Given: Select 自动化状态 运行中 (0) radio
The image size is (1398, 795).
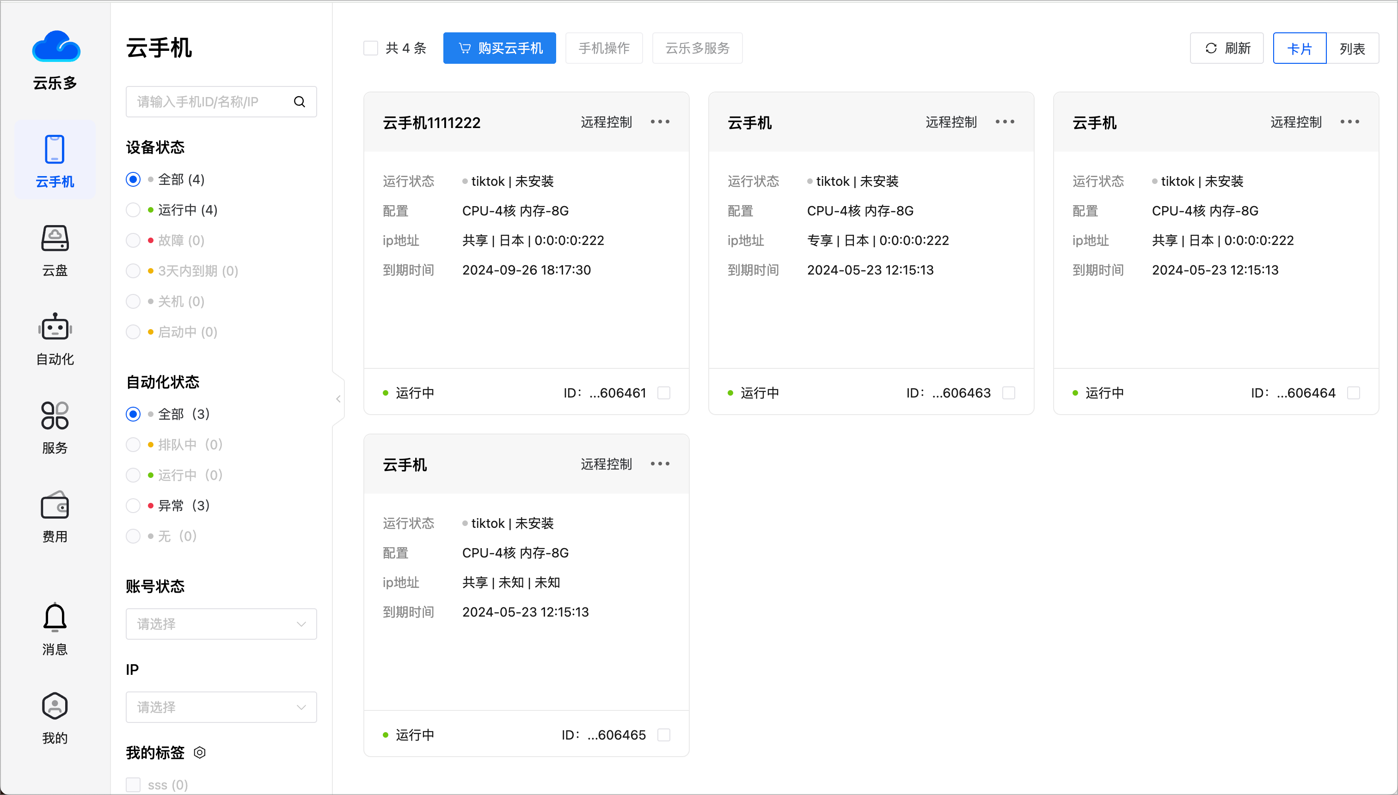Looking at the screenshot, I should pos(133,475).
